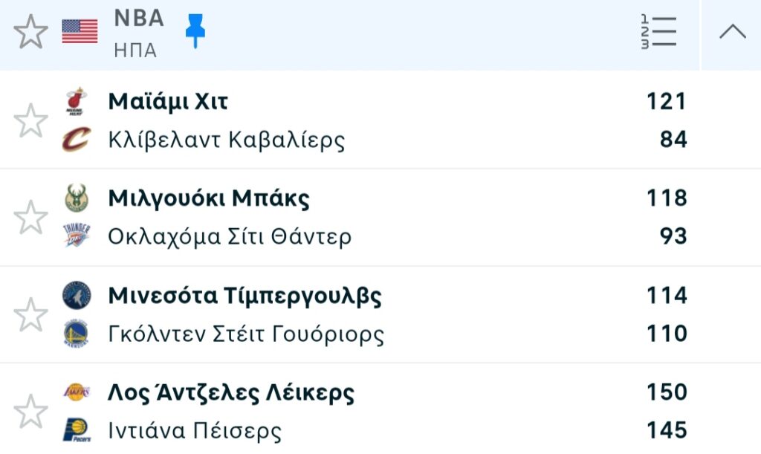The height and width of the screenshot is (454, 761).
Task: Favorite the Miami Heat vs Cavaliers match
Action: click(30, 120)
